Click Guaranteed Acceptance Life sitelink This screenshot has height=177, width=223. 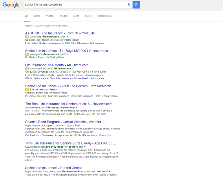point(57,135)
